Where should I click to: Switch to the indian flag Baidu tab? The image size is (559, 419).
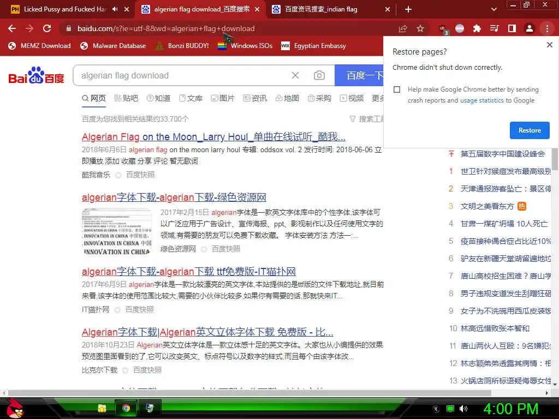click(x=321, y=9)
